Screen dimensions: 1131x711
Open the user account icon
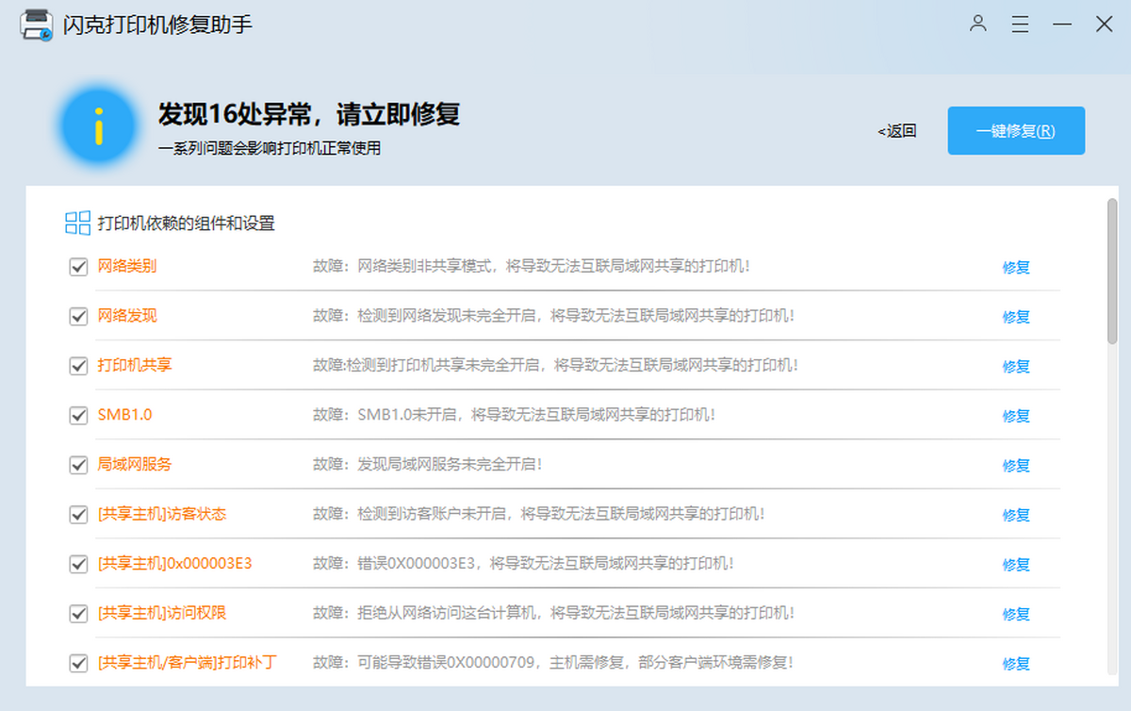pos(978,24)
